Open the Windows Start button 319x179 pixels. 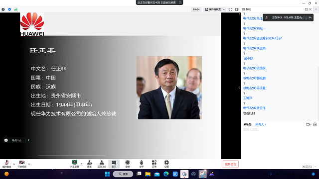(x=107, y=174)
